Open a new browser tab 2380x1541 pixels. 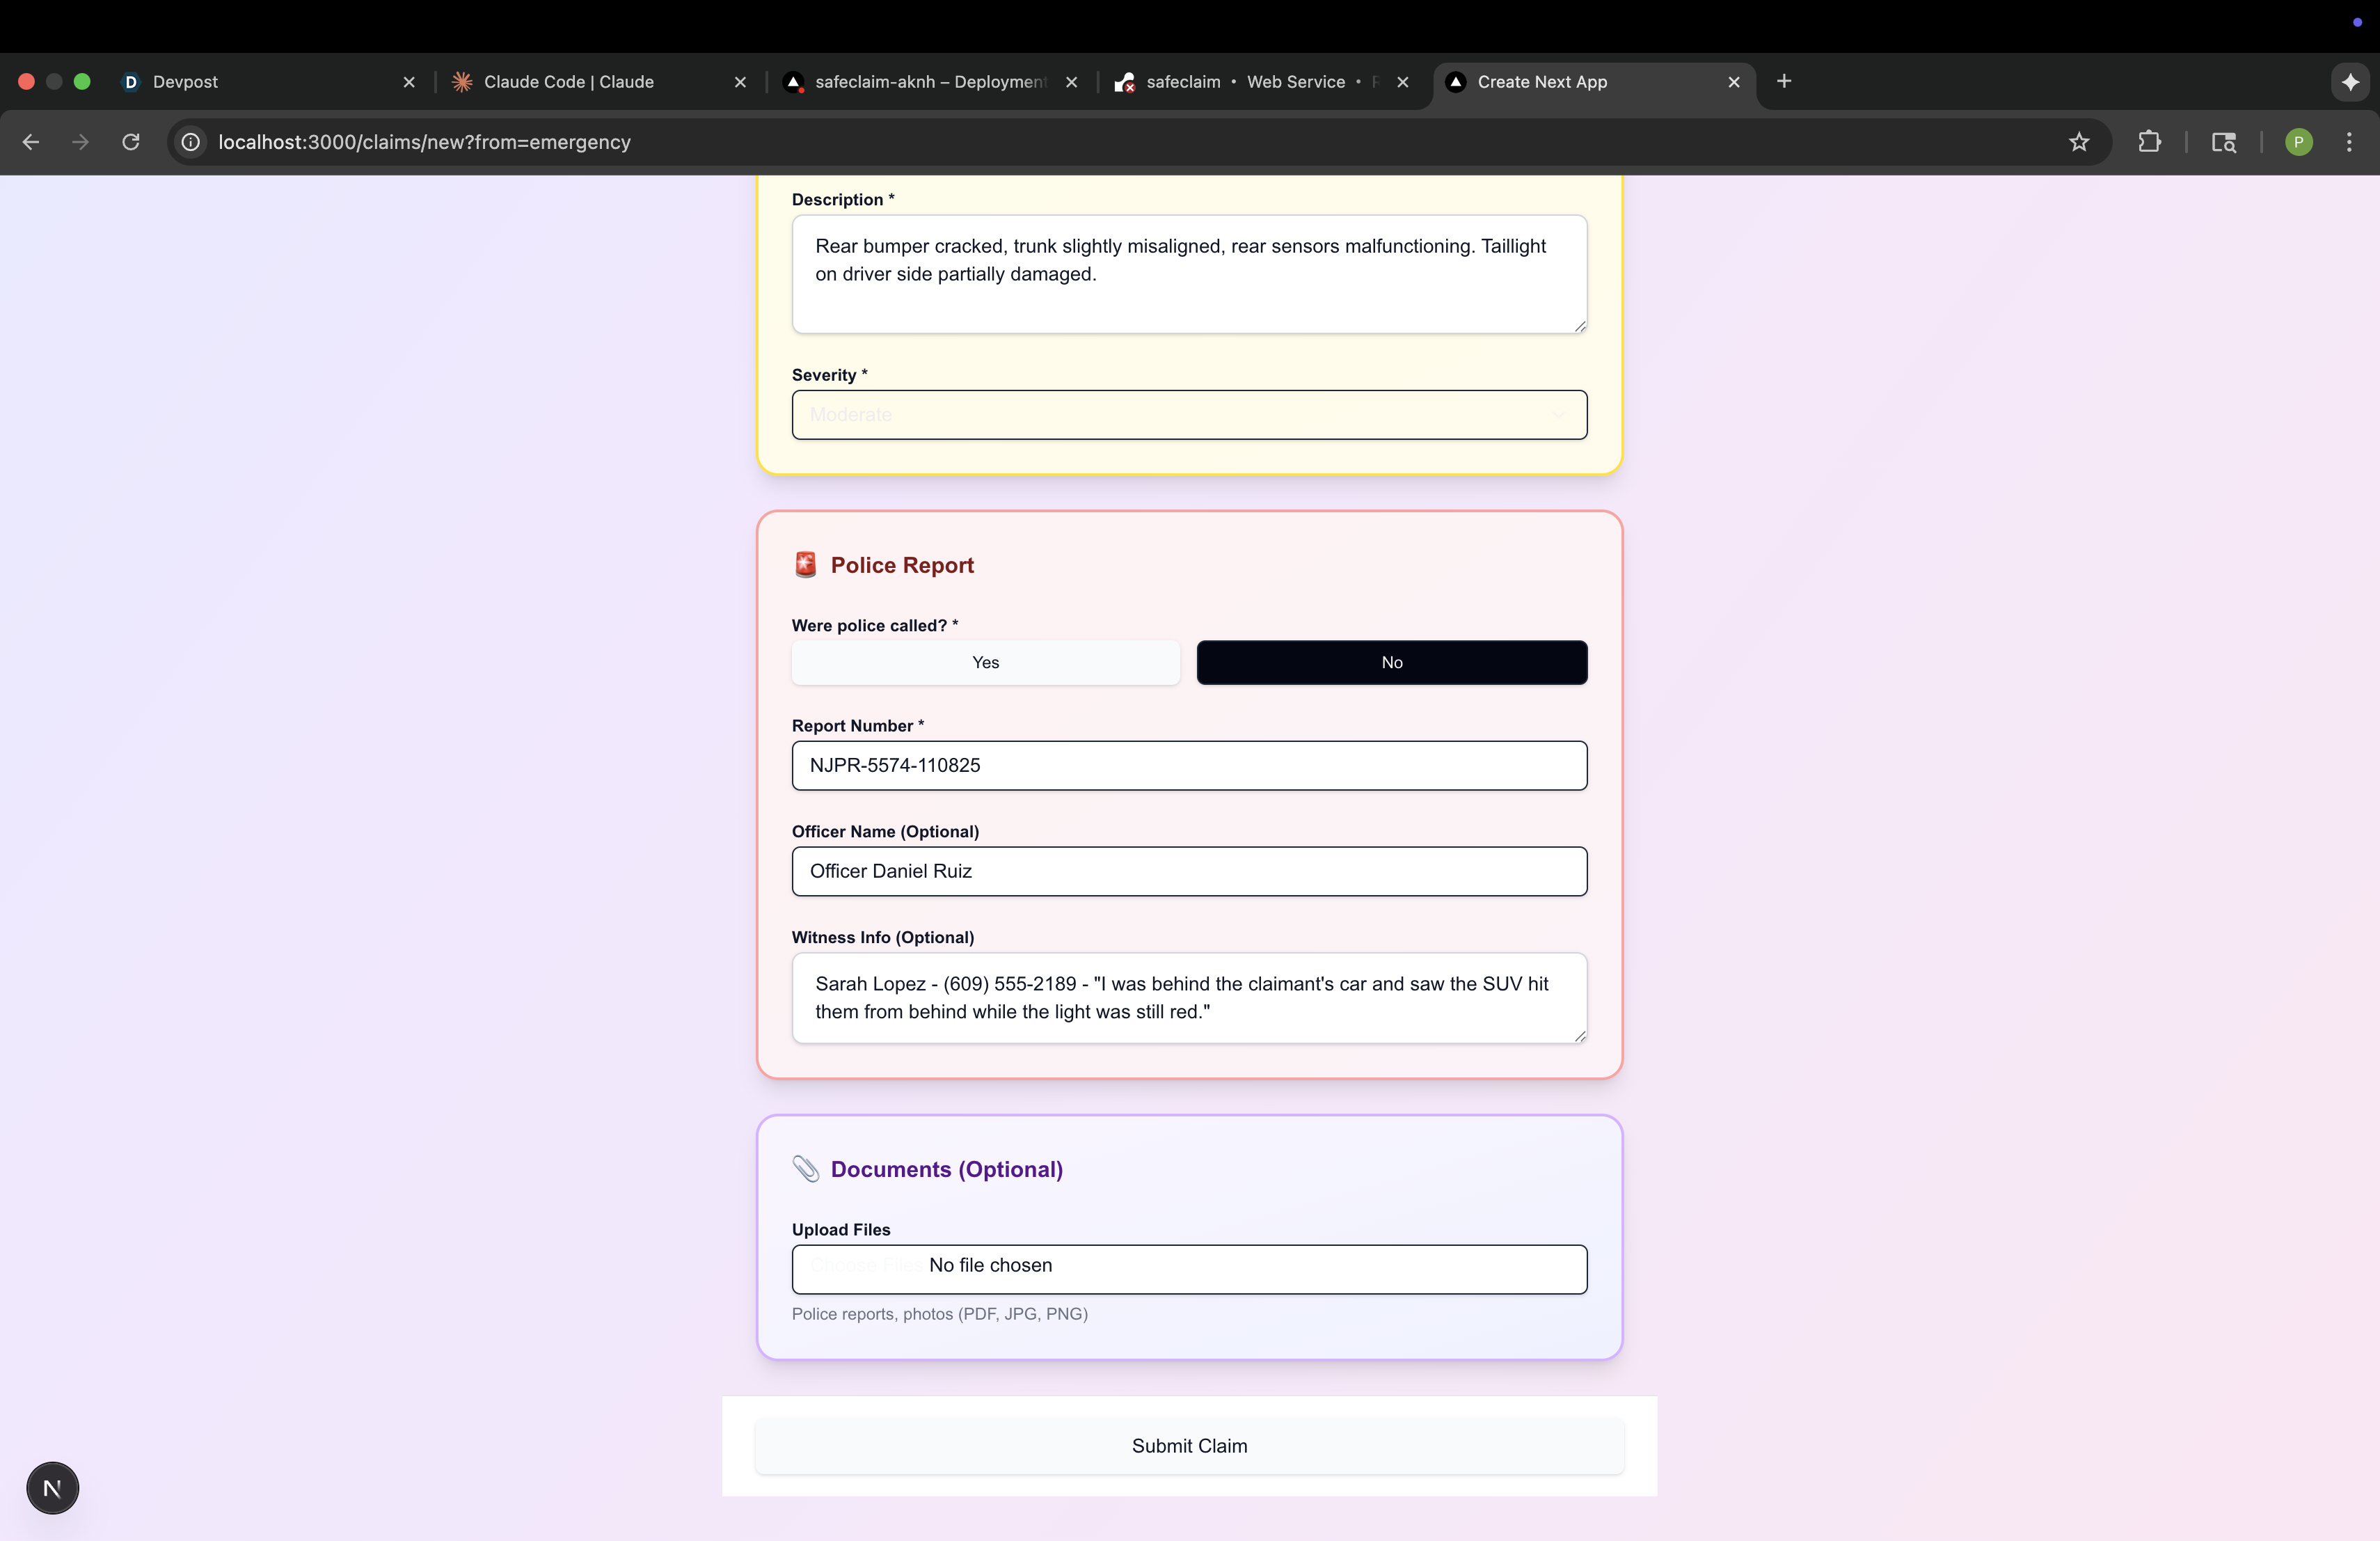pos(1784,81)
